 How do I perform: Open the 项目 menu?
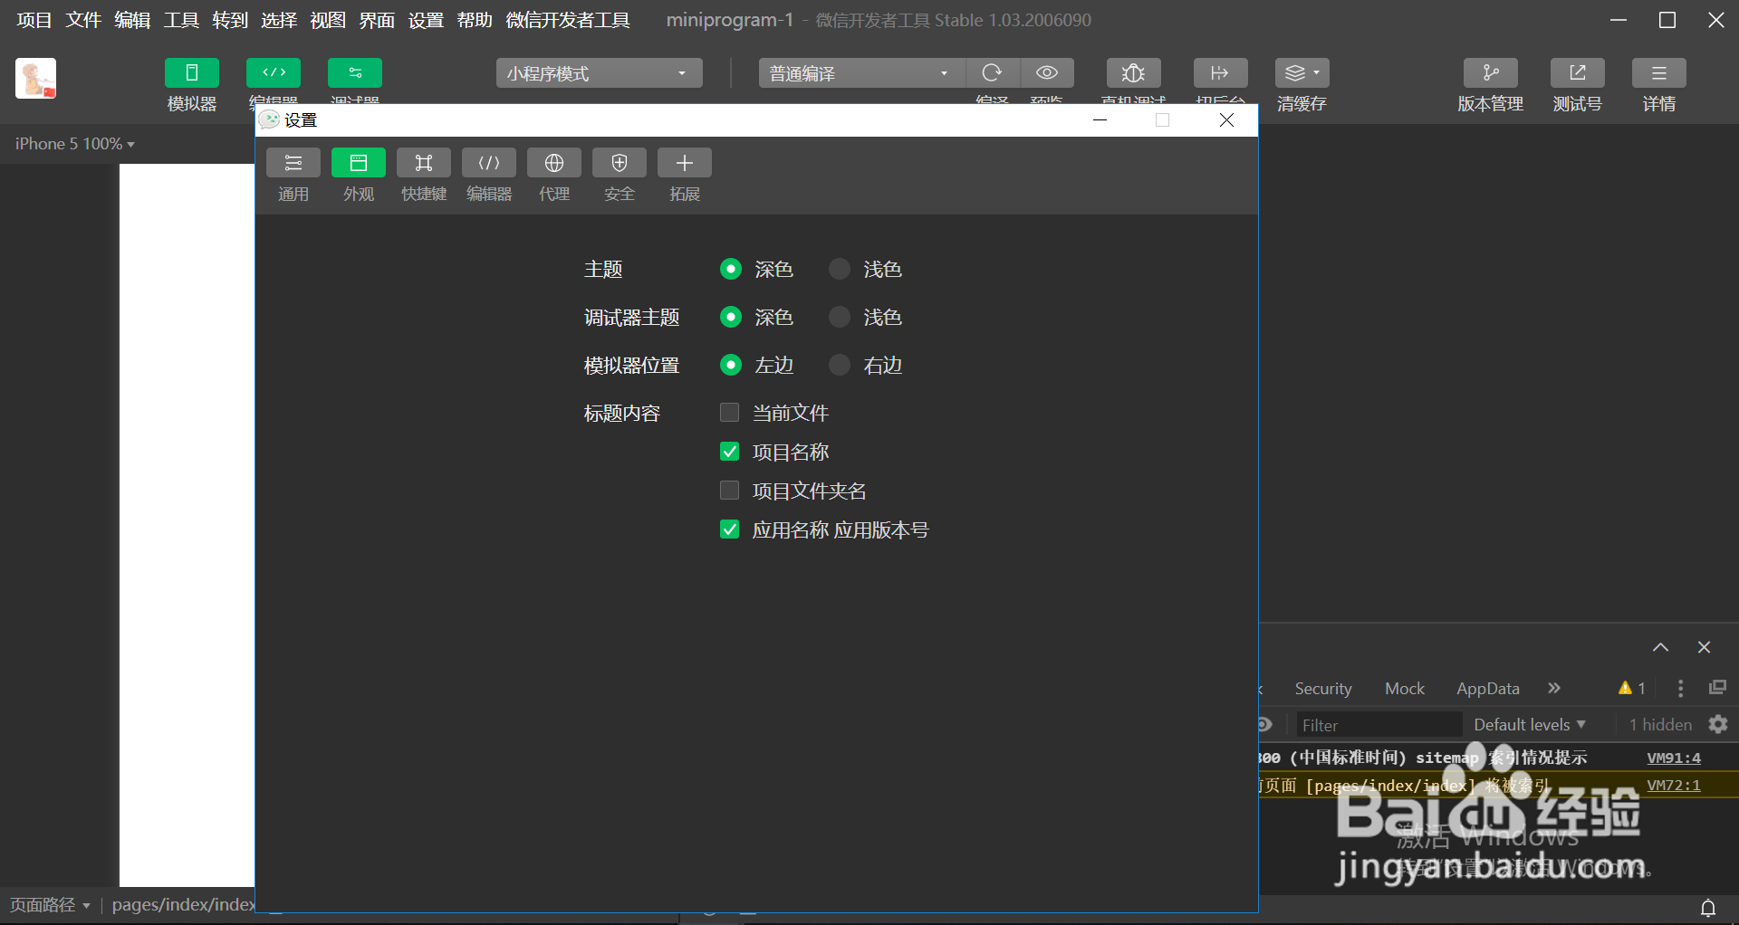pyautogui.click(x=34, y=20)
